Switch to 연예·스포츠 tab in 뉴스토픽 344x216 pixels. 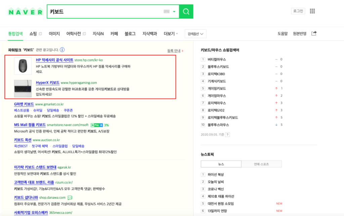point(261,164)
